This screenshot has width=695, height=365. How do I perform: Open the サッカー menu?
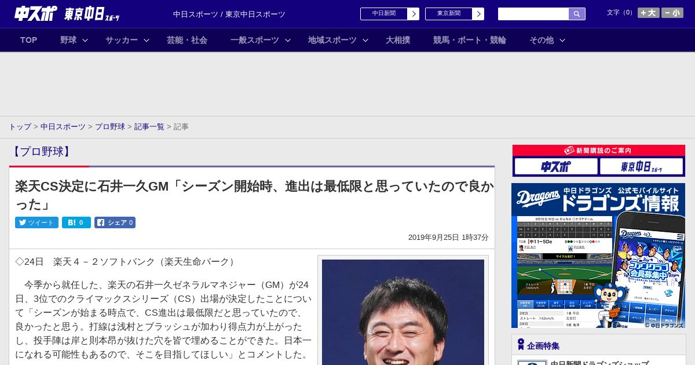122,40
